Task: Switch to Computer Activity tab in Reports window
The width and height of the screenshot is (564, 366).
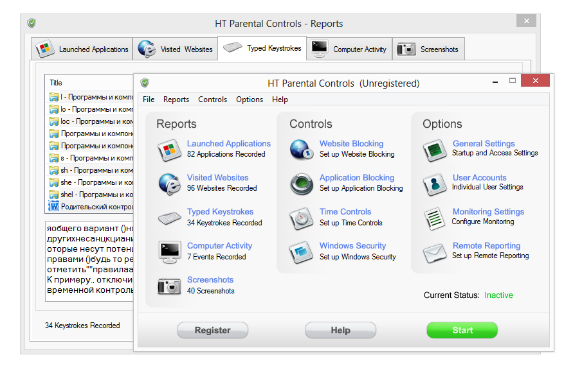Action: (349, 49)
